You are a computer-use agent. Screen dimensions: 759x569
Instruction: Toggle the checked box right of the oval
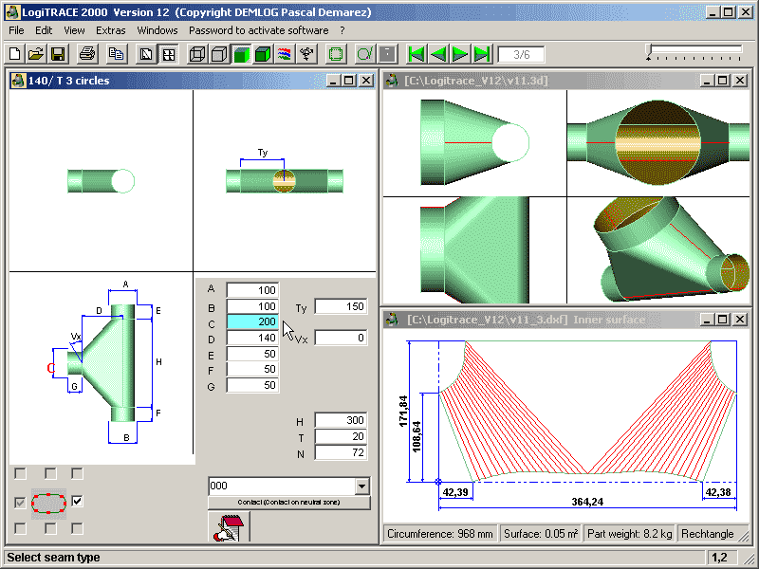click(x=77, y=502)
